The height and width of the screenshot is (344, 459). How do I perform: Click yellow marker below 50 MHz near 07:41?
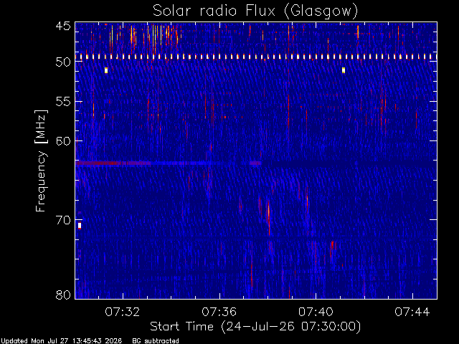(x=344, y=70)
